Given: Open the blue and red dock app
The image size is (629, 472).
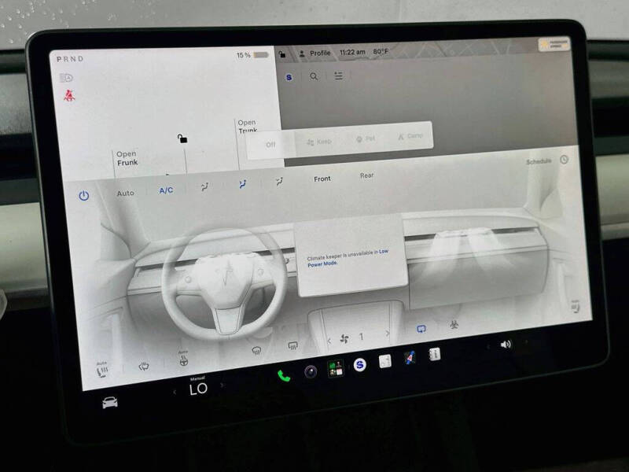Looking at the screenshot, I should click(409, 358).
